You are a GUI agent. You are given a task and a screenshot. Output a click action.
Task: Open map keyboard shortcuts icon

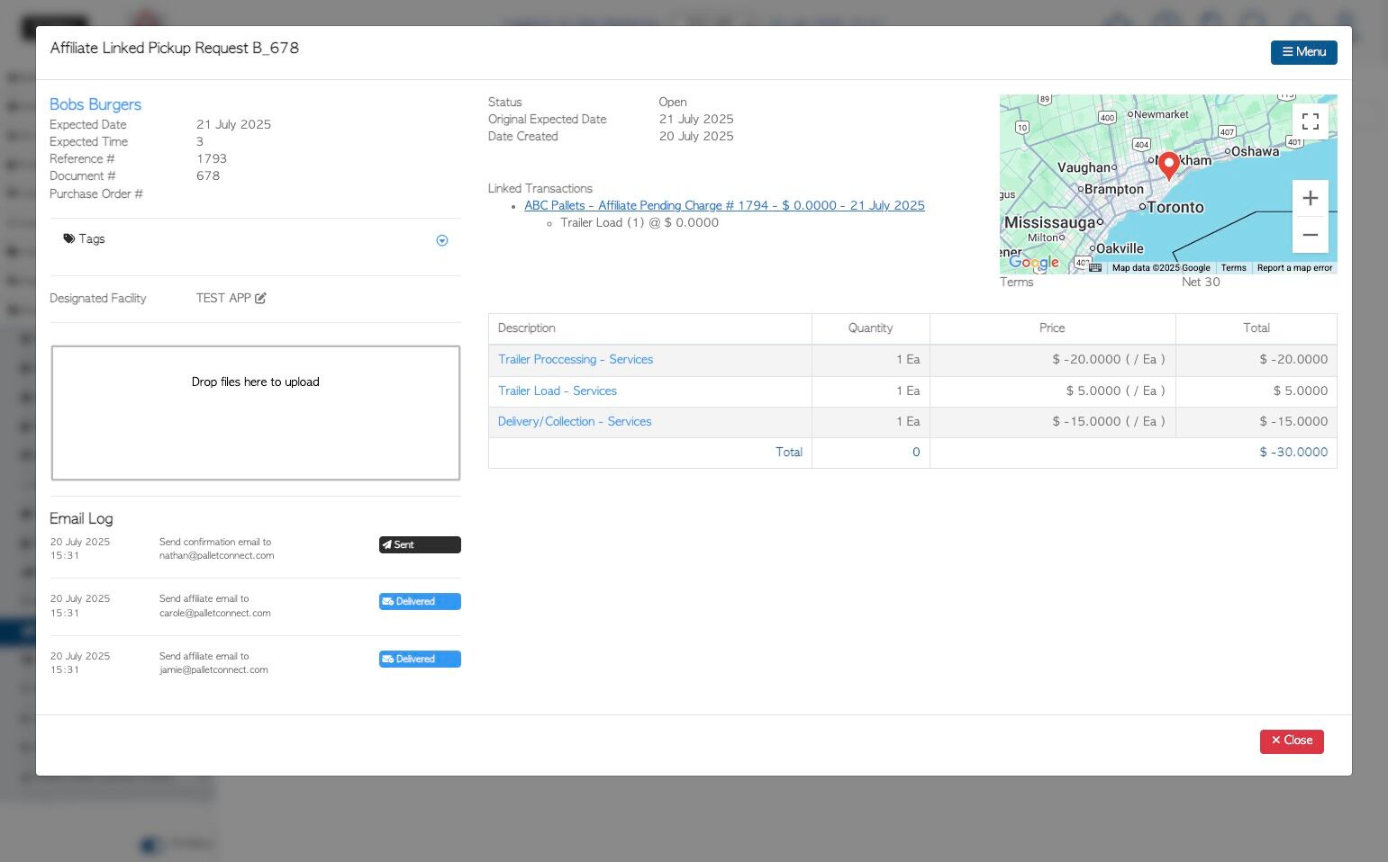[x=1095, y=267]
